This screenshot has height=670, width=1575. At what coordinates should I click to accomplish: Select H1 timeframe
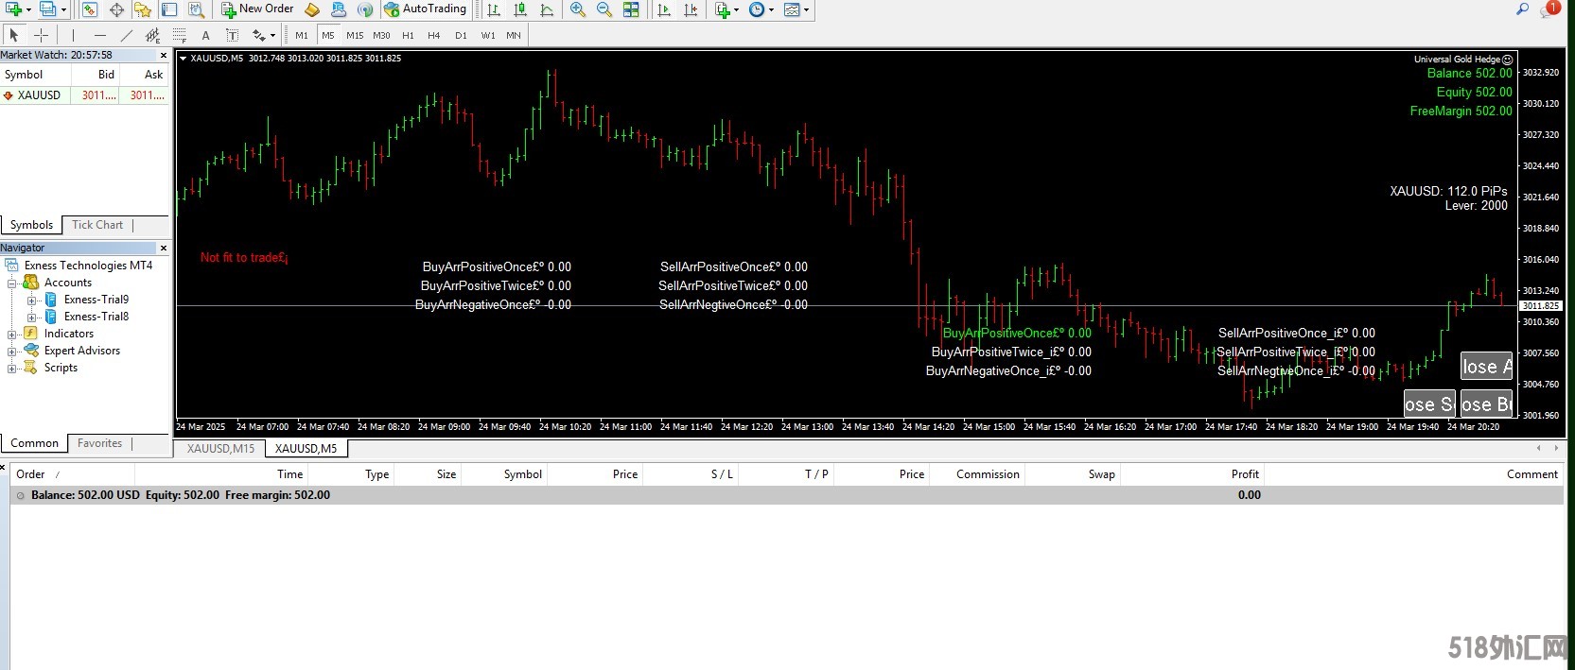click(x=408, y=35)
